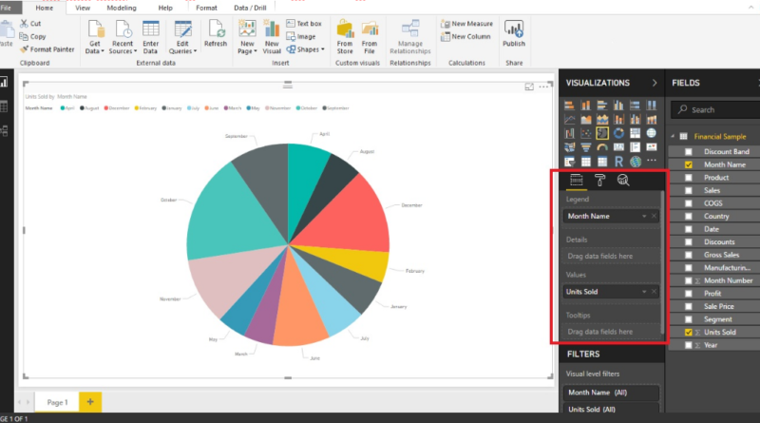Collapse the Visualizations pane chevron

click(655, 83)
